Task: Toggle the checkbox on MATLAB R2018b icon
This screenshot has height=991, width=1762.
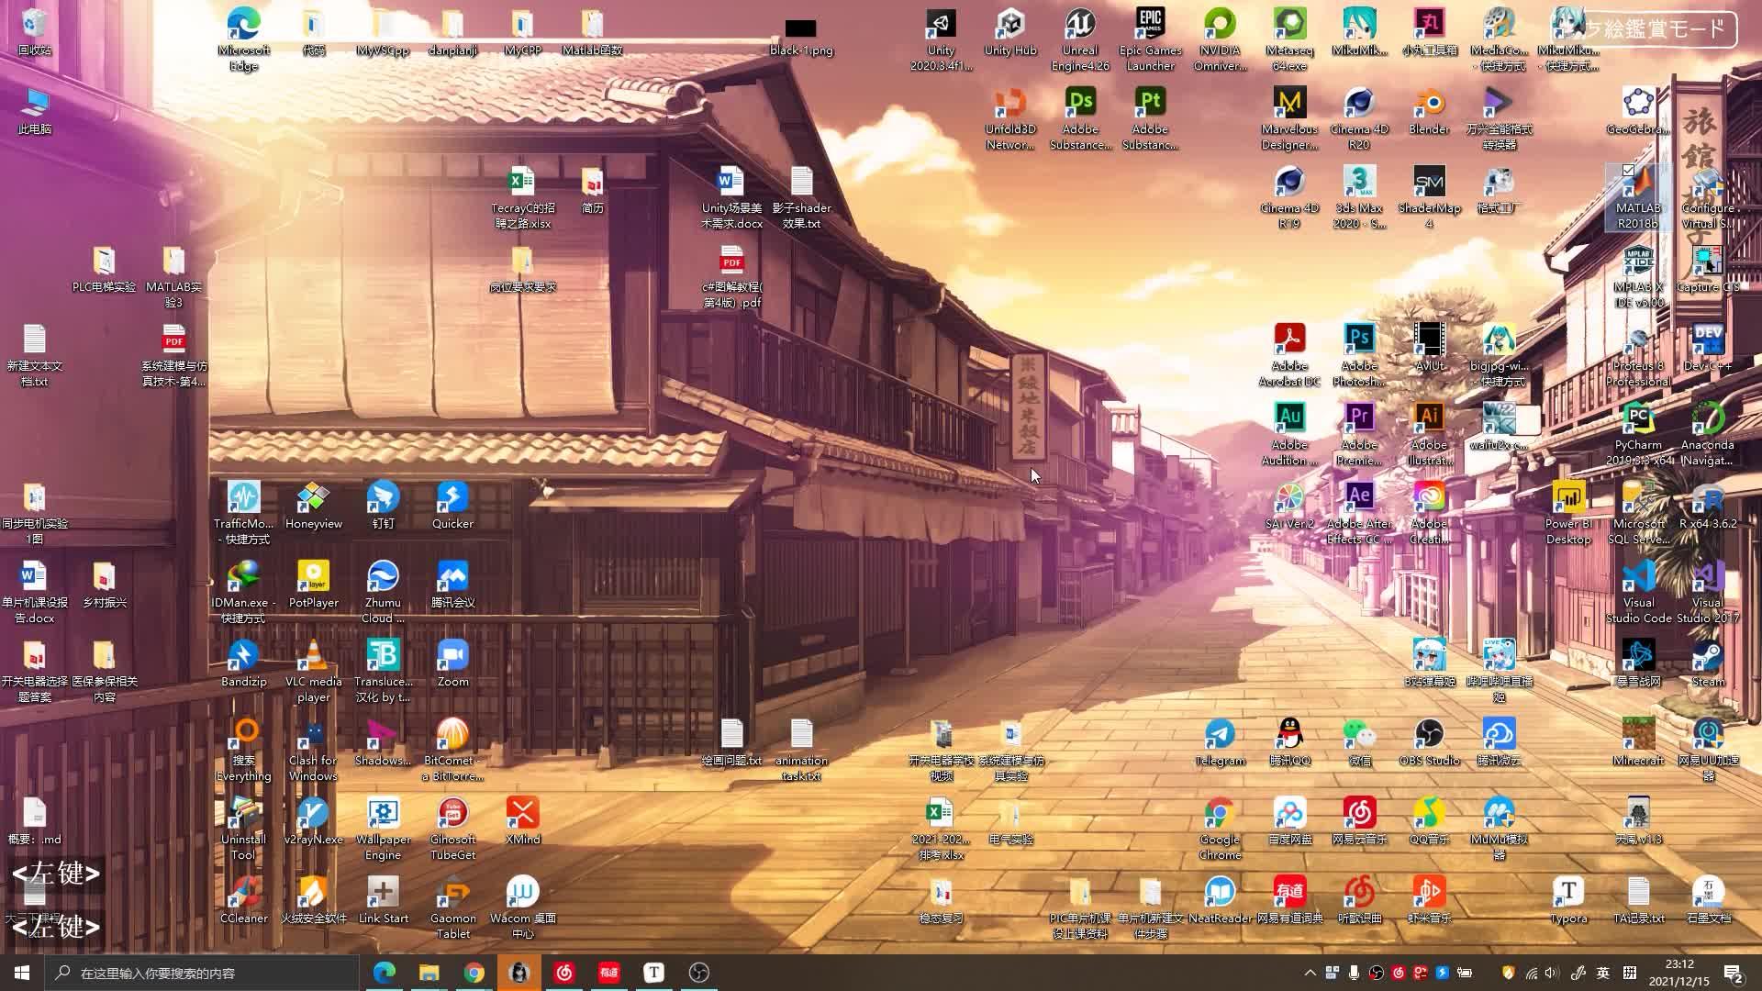Action: click(x=1628, y=171)
